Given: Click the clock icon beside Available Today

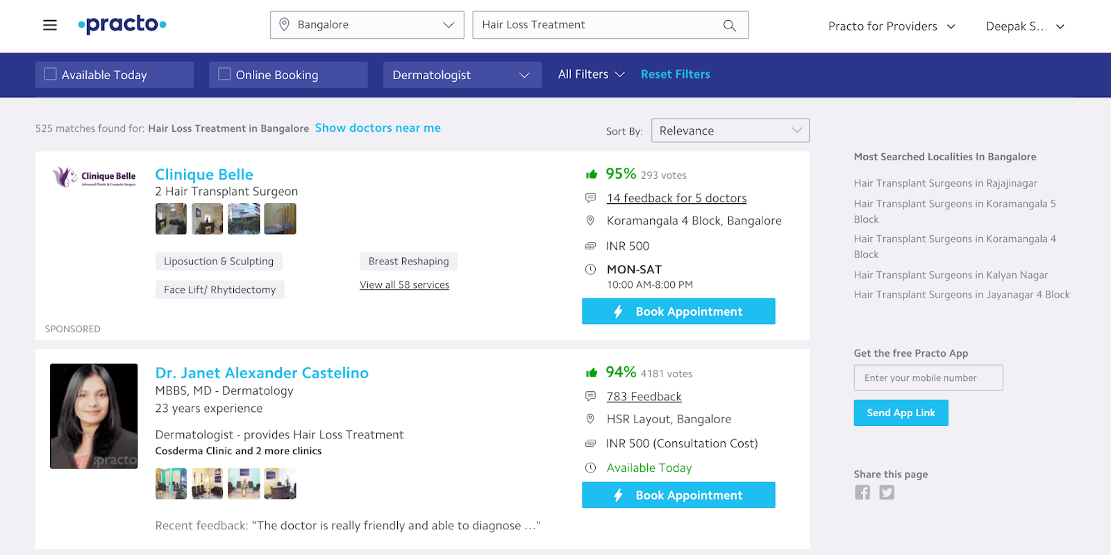Looking at the screenshot, I should pyautogui.click(x=590, y=468).
